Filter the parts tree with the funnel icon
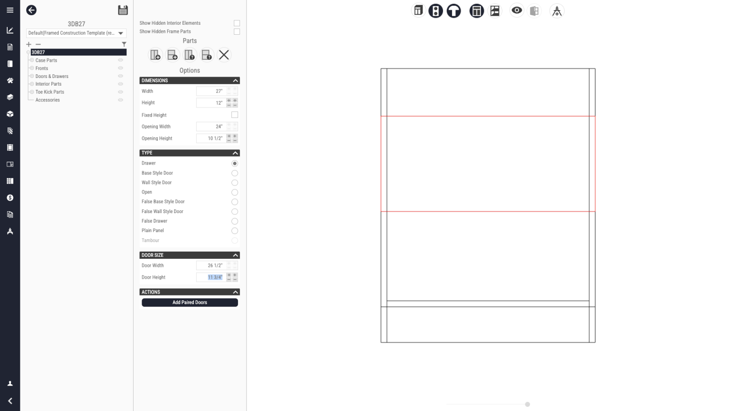The image size is (730, 411). coord(124,44)
